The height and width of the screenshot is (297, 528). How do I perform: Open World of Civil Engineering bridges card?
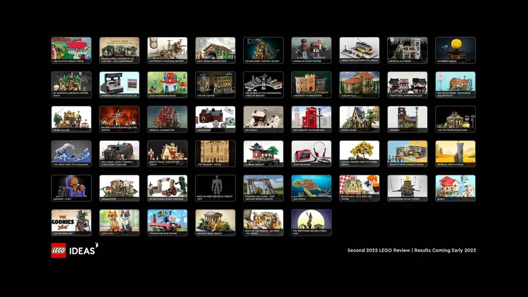[264, 85]
